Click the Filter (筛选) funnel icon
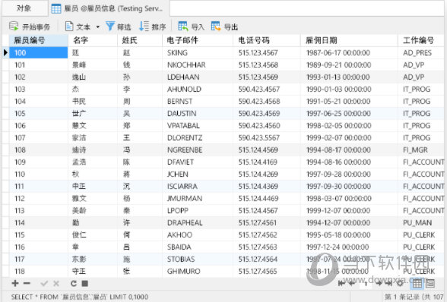This screenshot has height=302, width=447. pyautogui.click(x=110, y=27)
